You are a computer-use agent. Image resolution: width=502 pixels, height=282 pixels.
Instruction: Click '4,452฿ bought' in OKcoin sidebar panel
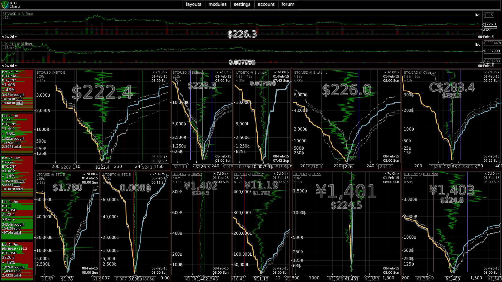click(x=13, y=181)
